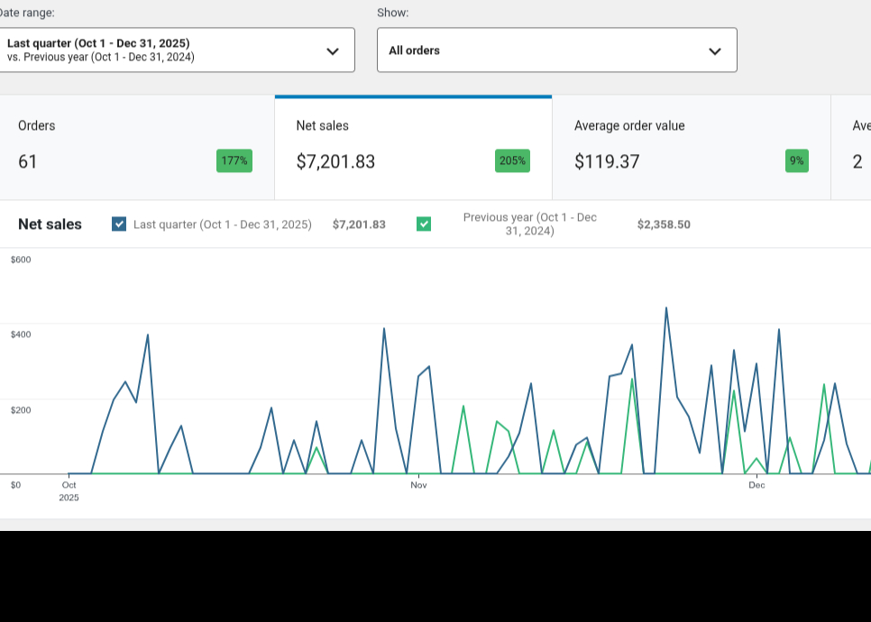The height and width of the screenshot is (622, 871).
Task: Uncheck the green Previous year checkbox
Action: [x=424, y=224]
